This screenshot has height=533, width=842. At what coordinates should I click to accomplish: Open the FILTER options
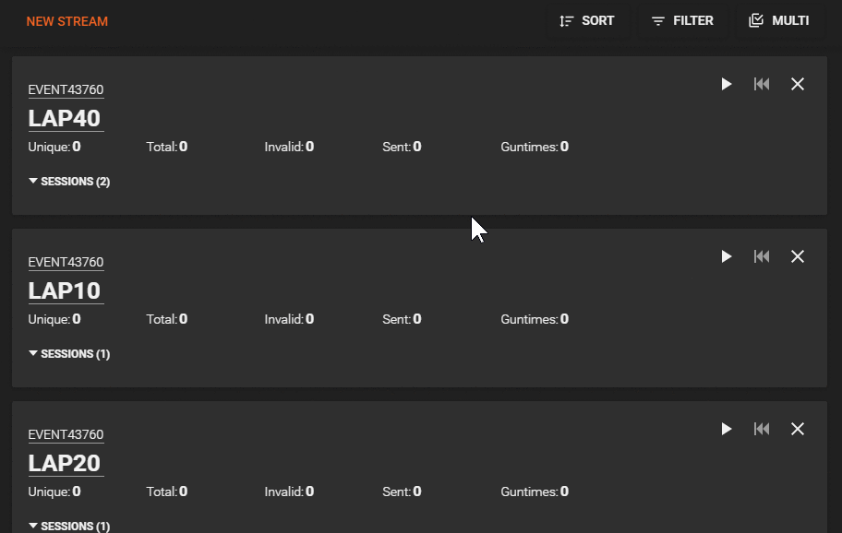(682, 21)
